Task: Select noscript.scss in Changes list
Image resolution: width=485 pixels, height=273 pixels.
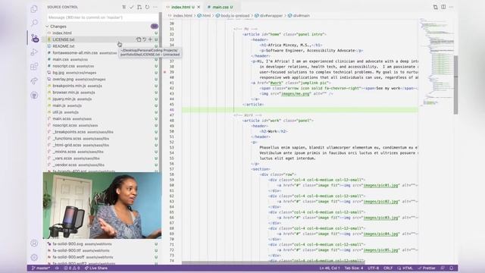Action: [x=102, y=125]
